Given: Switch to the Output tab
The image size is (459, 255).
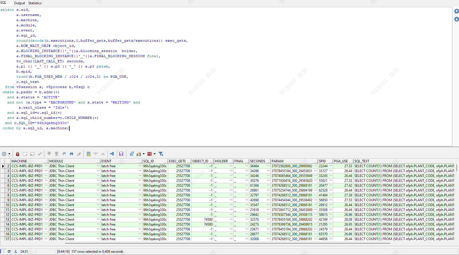Looking at the screenshot, I should (x=19, y=3).
